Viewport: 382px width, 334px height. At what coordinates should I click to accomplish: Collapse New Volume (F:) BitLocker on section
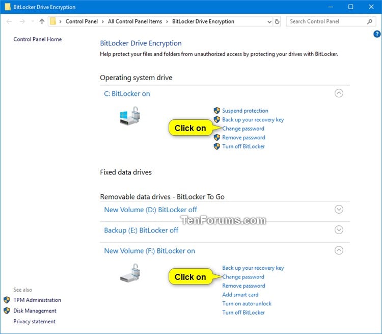click(x=339, y=250)
